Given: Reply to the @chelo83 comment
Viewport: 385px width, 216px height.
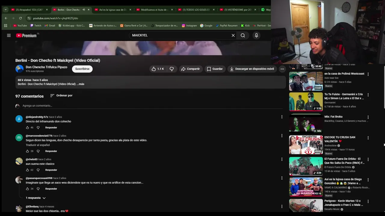Looking at the screenshot, I should [x=51, y=170].
